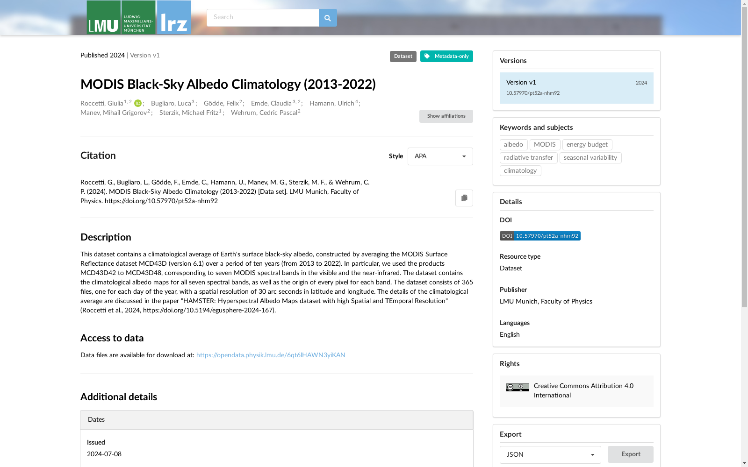
Task: Click the Creative Commons license icon
Action: tap(518, 387)
